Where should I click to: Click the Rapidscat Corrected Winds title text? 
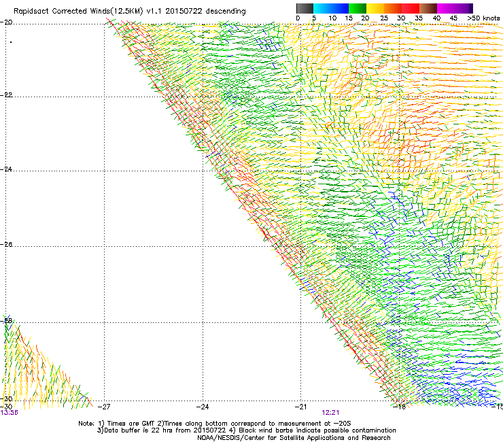pos(130,11)
